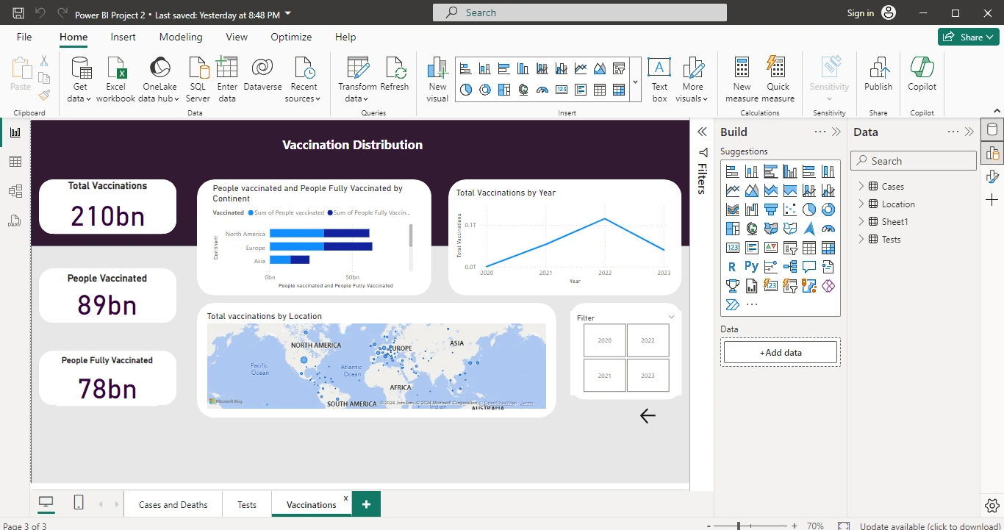Create a New measure
The image size is (1004, 530).
click(x=742, y=79)
